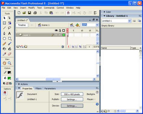Screen dimensions: 143x114
Task: Choose the Lasso tool
Action: click(9, 28)
